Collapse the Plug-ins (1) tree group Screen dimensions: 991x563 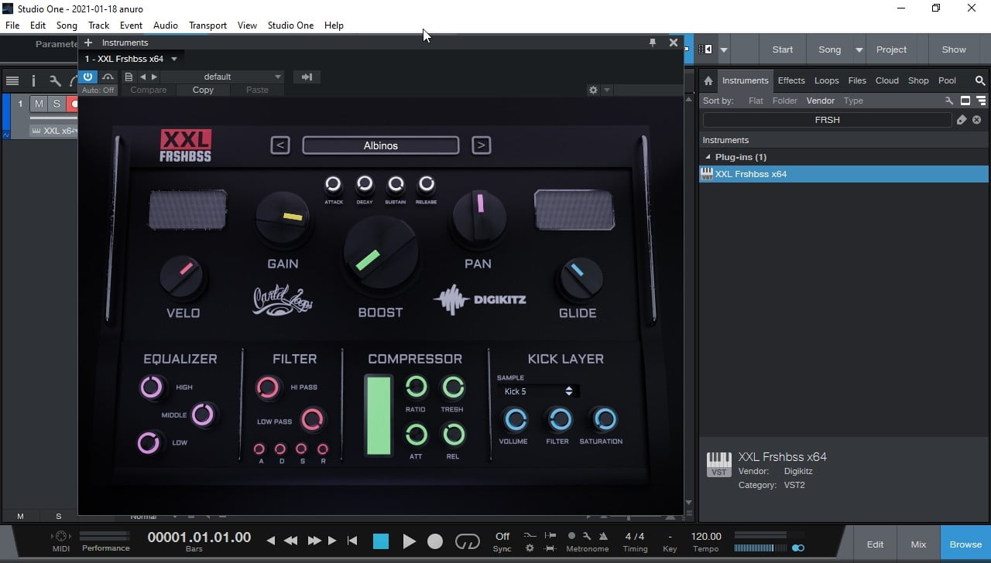click(x=708, y=157)
